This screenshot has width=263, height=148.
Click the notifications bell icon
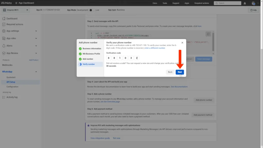click(245, 3)
